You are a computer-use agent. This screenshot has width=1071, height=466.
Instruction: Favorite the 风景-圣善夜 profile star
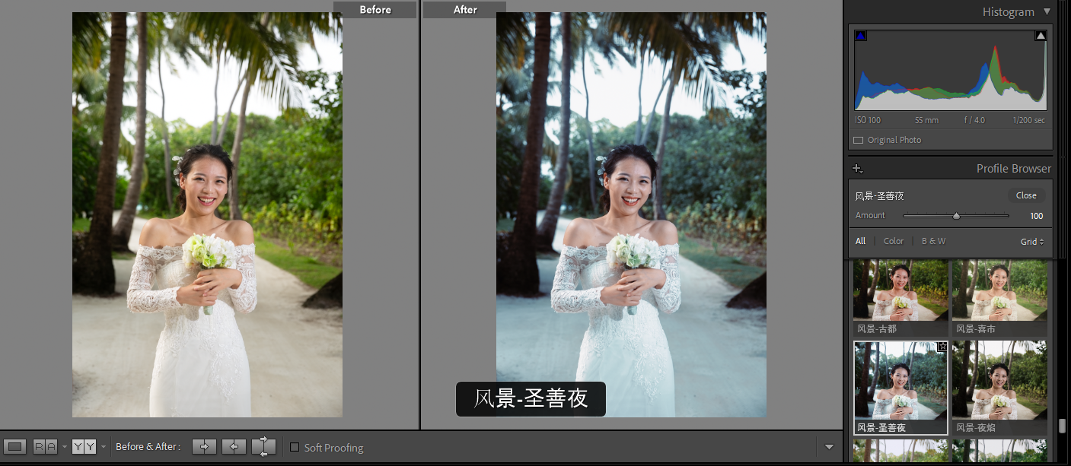click(x=942, y=347)
